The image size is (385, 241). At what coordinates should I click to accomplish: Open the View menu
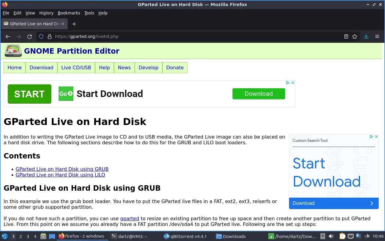tap(30, 13)
